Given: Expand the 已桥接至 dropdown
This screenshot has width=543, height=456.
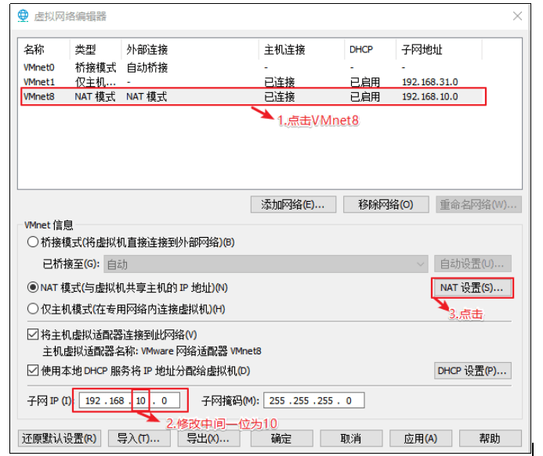Looking at the screenshot, I should click(x=420, y=264).
